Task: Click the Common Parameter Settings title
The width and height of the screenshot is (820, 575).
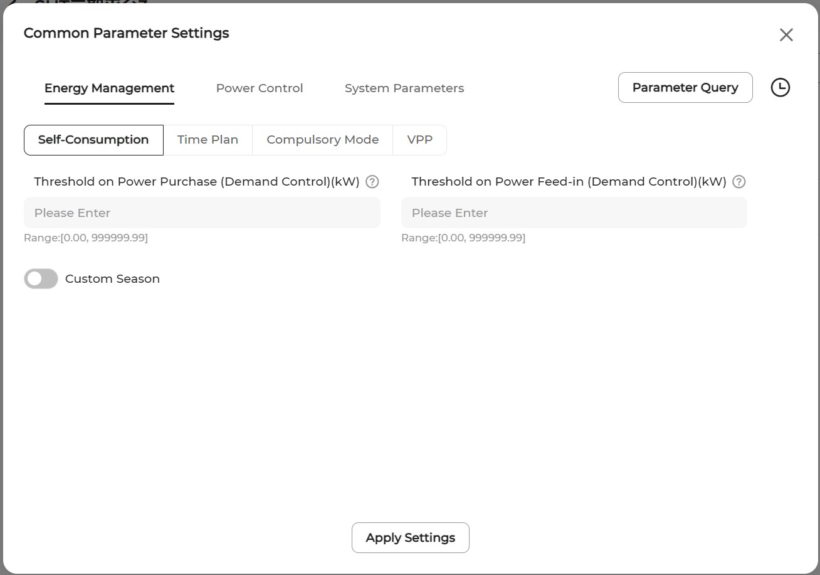Action: pos(127,33)
